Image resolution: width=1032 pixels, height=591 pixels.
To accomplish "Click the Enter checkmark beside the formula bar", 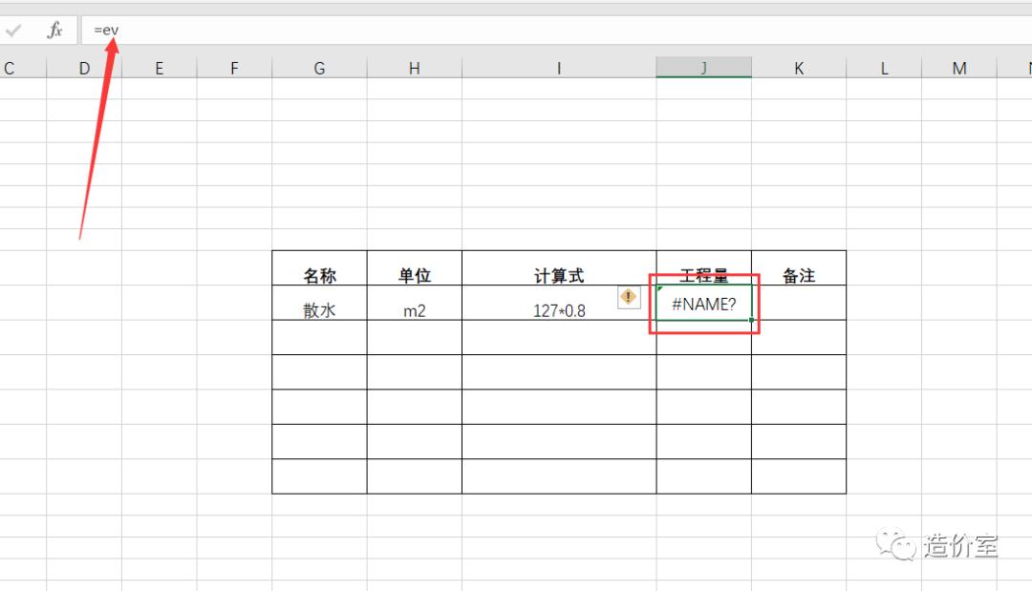I will [x=13, y=29].
